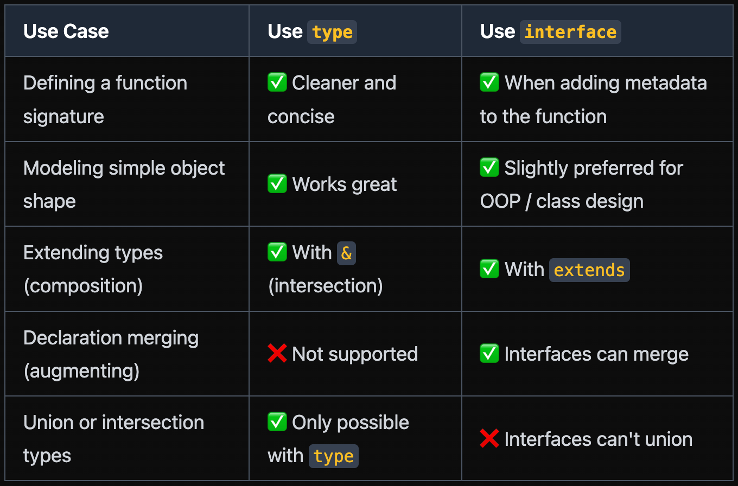Image resolution: width=738 pixels, height=486 pixels.
Task: Click the checkmark before 'Slightly preferred for OOP'
Action: tap(489, 168)
